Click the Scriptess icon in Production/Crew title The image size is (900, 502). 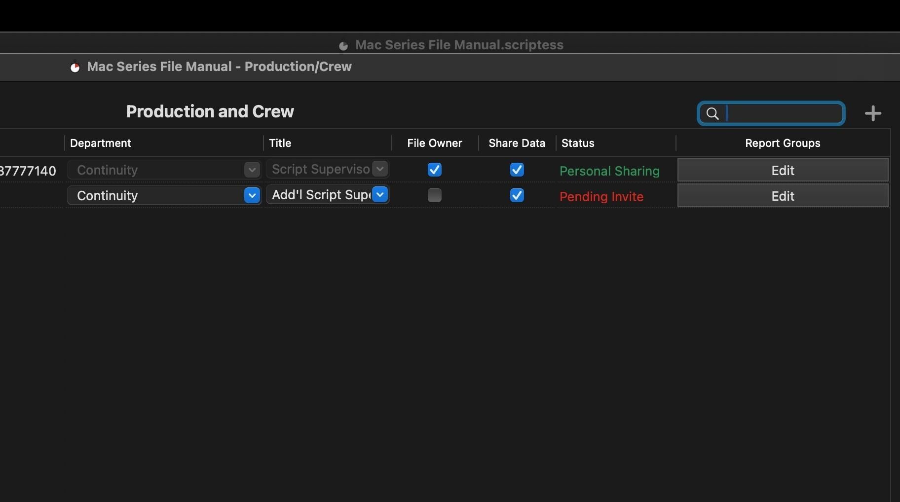point(75,67)
